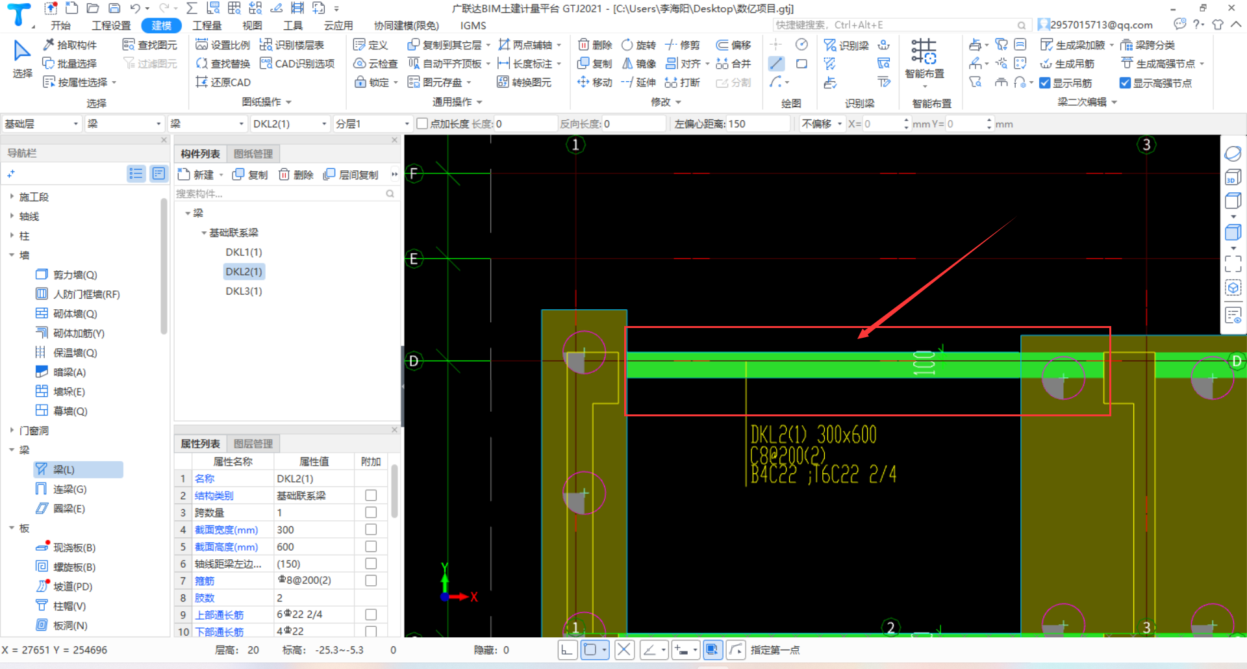Open the 分层1 layer dropdown
The width and height of the screenshot is (1247, 669).
click(x=372, y=123)
